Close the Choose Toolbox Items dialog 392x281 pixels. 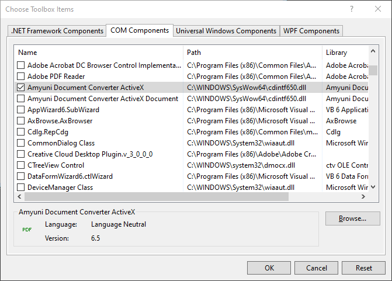[378, 9]
